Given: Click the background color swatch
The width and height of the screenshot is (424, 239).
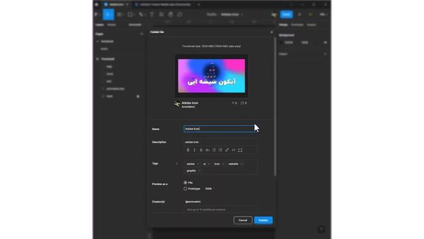Looking at the screenshot, I should point(281,42).
